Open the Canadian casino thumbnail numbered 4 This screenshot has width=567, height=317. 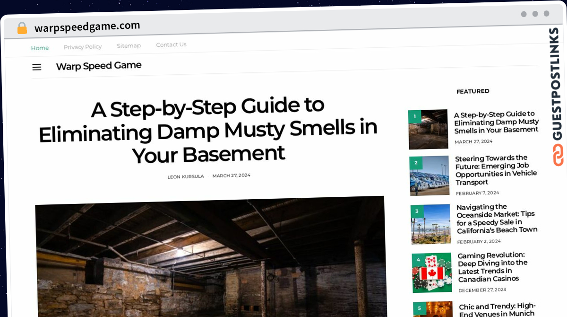point(432,273)
